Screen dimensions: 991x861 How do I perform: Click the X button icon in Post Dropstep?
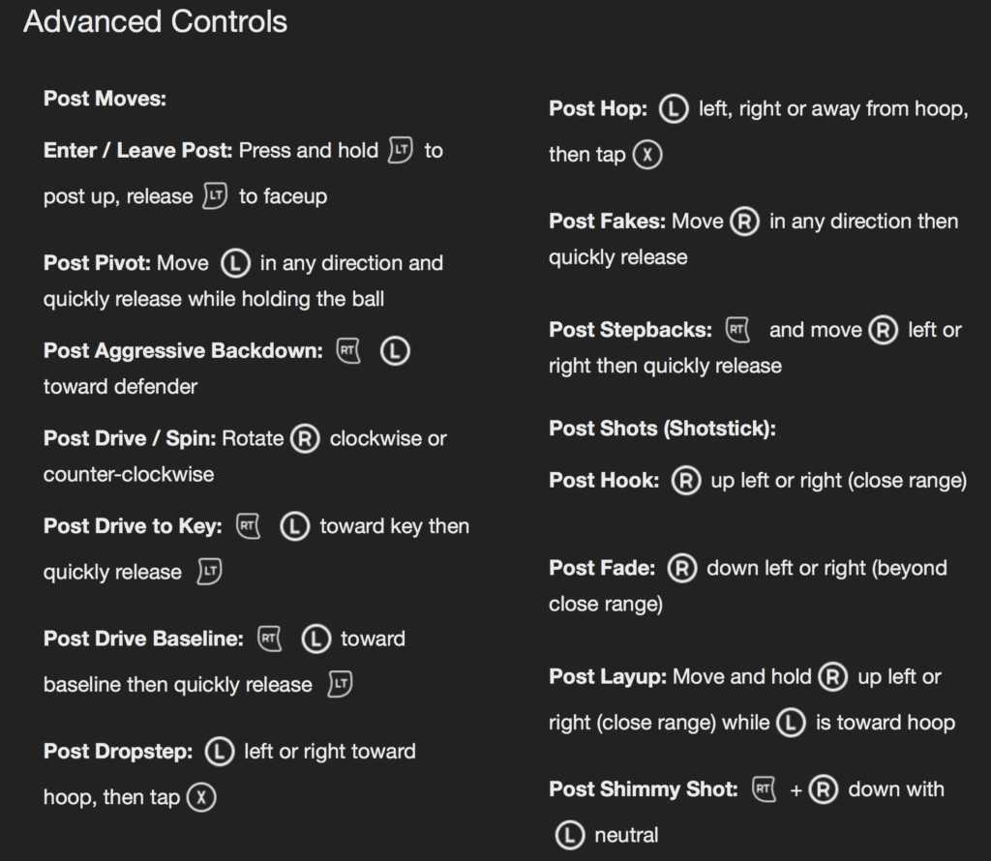[x=200, y=798]
